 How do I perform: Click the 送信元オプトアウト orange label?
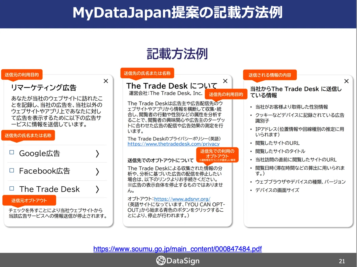[x=29, y=200]
